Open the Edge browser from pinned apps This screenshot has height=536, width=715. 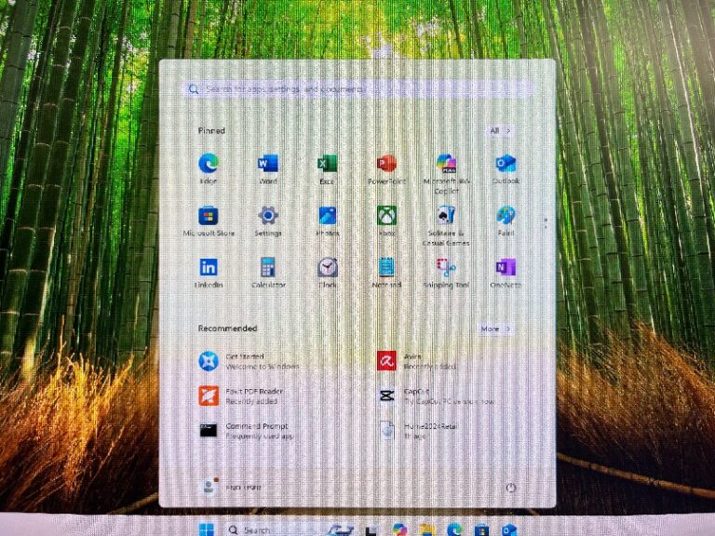coord(209,165)
